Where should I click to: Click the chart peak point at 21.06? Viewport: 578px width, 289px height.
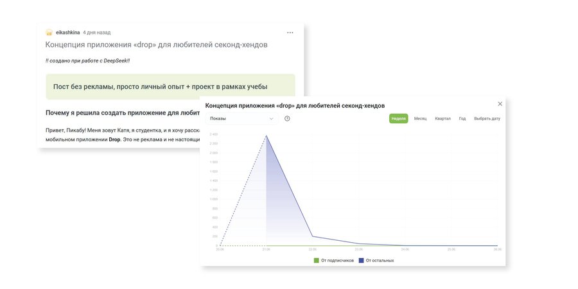click(x=266, y=136)
